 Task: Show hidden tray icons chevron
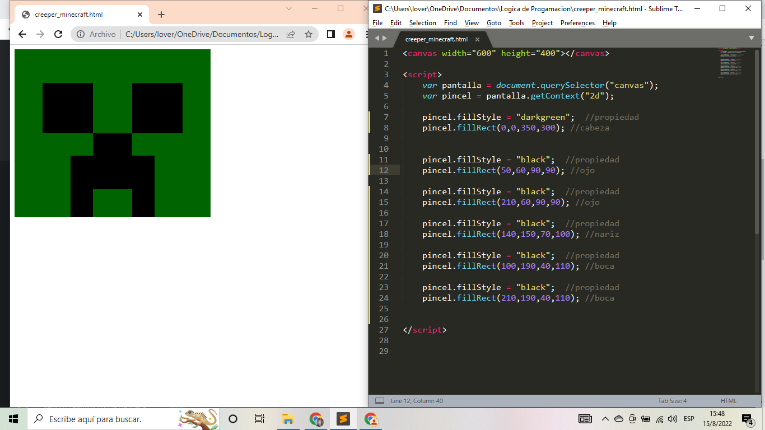tap(605, 419)
